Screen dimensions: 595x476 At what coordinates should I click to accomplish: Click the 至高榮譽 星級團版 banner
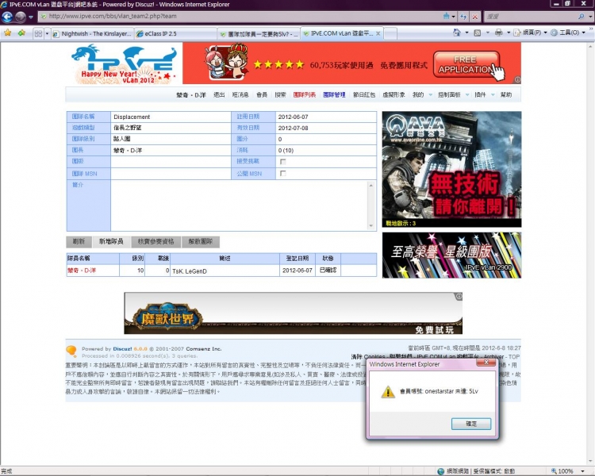(x=451, y=255)
